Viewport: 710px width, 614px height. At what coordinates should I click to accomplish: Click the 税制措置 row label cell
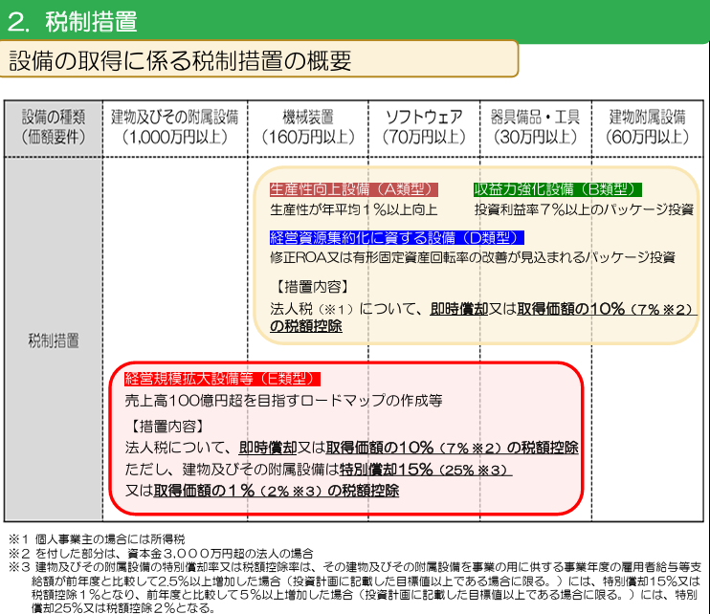(x=54, y=340)
